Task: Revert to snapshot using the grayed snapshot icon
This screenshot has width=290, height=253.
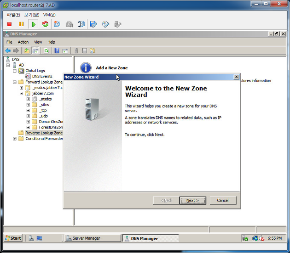Action: (70, 24)
